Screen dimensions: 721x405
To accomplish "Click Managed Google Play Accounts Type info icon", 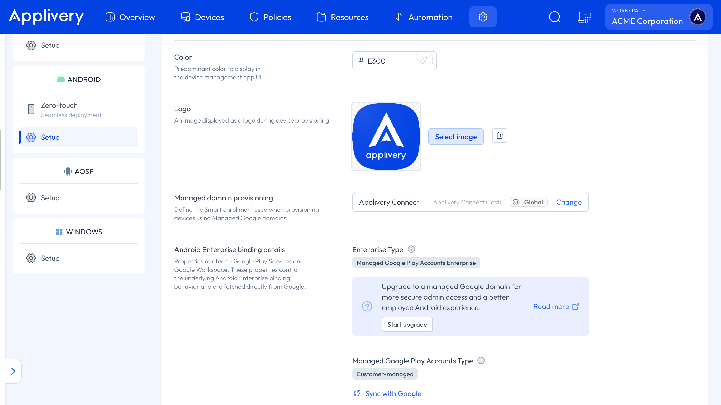I will 481,360.
